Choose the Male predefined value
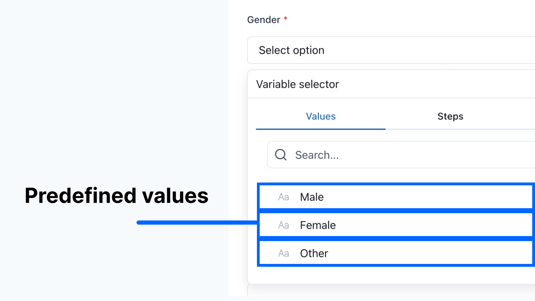535x301 pixels. [x=396, y=197]
